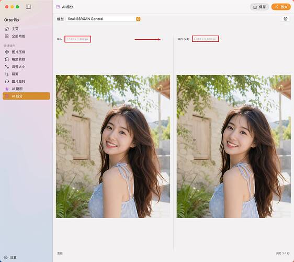Open the 模型 selection combo box

click(x=103, y=19)
